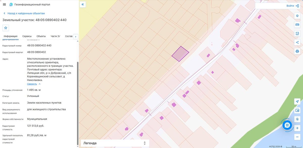Select the ruler measurement tool

[x=297, y=25]
